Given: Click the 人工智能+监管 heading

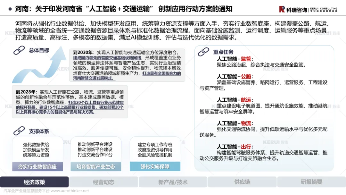Looking at the screenshot, I should coord(235,59).
